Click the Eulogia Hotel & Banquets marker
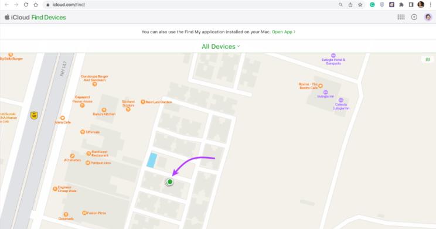 pos(333,55)
